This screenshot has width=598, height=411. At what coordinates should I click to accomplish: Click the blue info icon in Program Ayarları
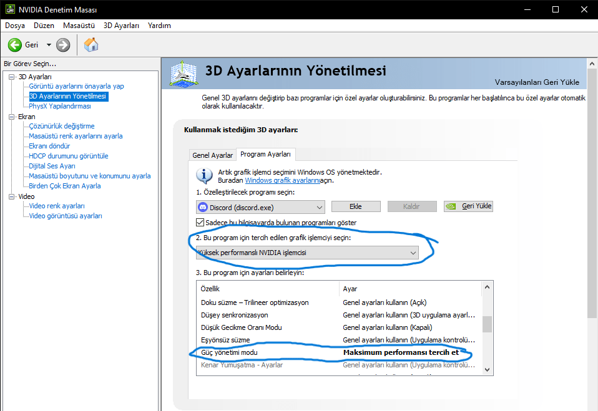[x=204, y=176]
